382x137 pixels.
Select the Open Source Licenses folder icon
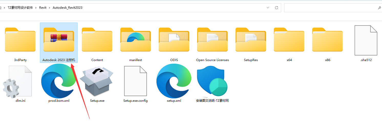212,40
